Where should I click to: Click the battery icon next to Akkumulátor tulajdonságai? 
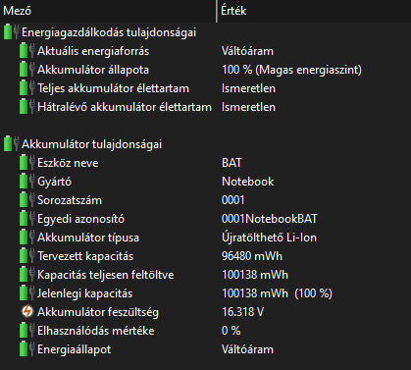tap(12, 144)
